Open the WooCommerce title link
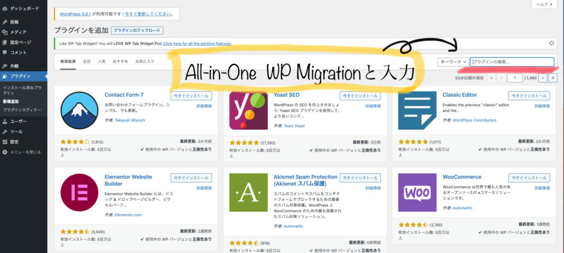 [x=462, y=177]
